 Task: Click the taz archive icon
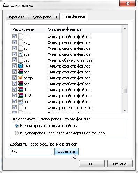pyautogui.click(x=21, y=84)
